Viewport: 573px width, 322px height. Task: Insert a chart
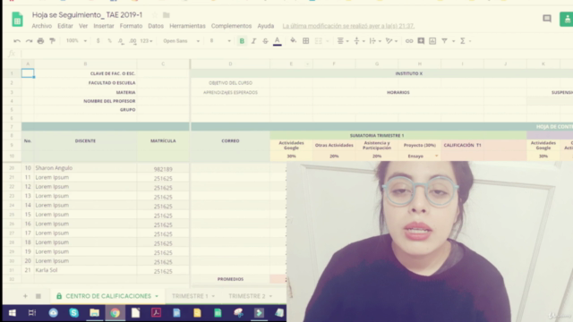click(x=432, y=41)
